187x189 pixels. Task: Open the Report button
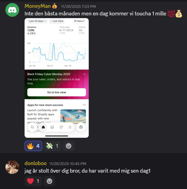[x=79, y=21]
